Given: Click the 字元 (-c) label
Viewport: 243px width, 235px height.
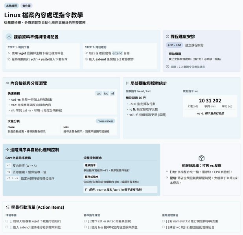Looking at the screenshot, I should 227,106.
